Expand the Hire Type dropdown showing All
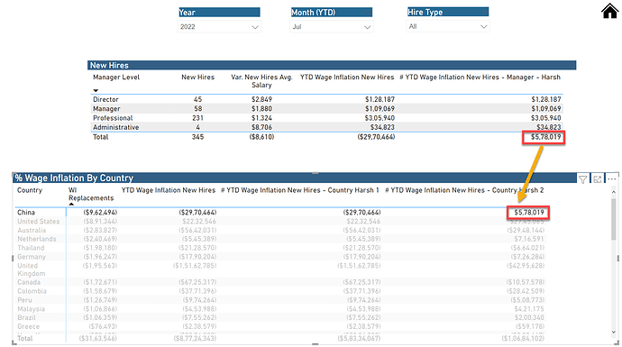The height and width of the screenshot is (347, 622). pyautogui.click(x=448, y=26)
